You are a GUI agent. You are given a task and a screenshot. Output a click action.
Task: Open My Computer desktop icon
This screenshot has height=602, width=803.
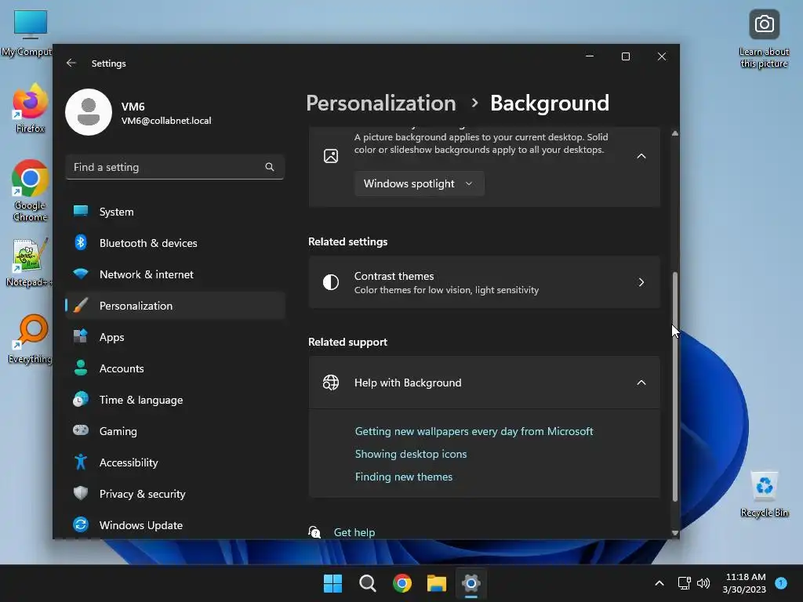[27, 33]
